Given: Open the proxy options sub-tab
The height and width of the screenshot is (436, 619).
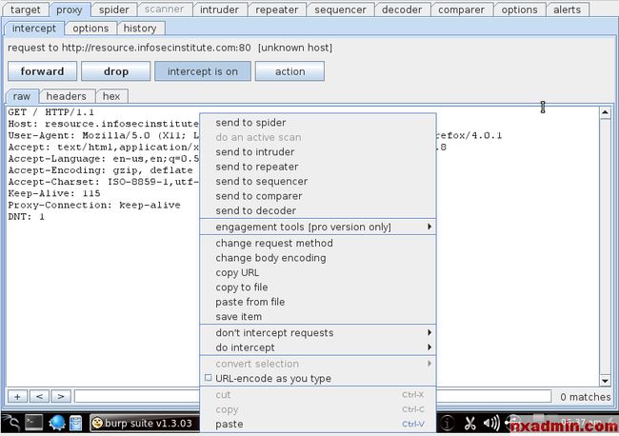Looking at the screenshot, I should pyautogui.click(x=90, y=29).
